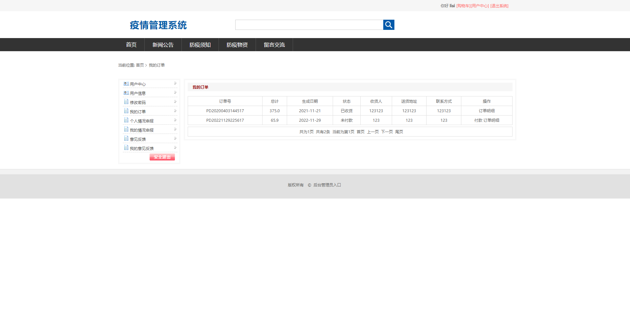Screen dimensions: 630x318
Task: Click the arrow at right of 我的情况申报 row
Action: click(x=175, y=129)
